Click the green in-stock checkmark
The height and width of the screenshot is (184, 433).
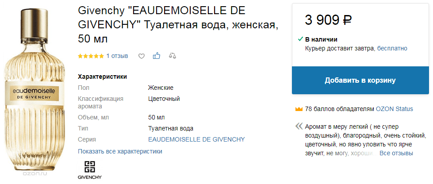tap(300, 39)
